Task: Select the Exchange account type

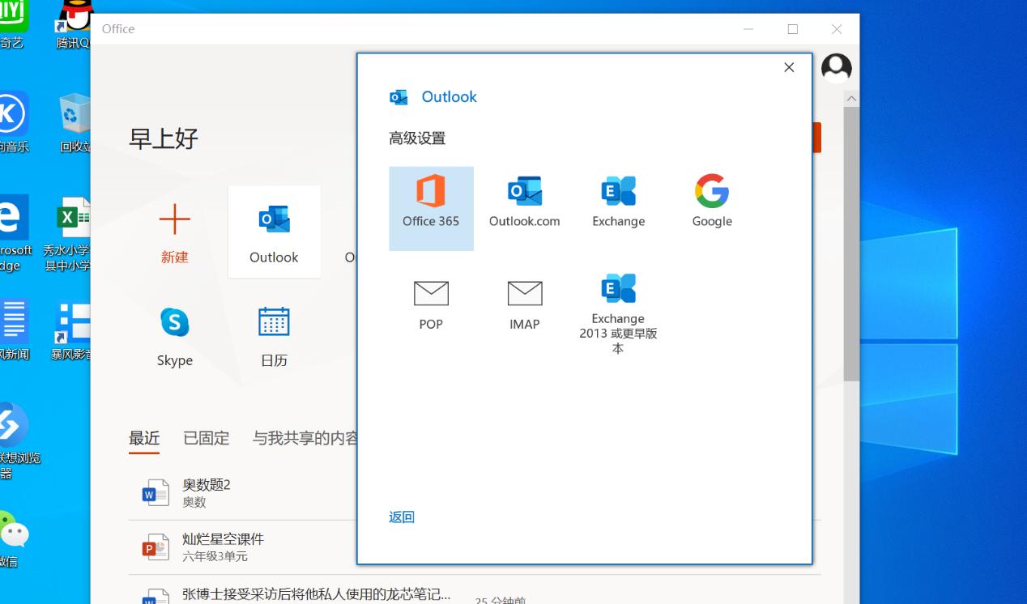Action: pyautogui.click(x=617, y=200)
